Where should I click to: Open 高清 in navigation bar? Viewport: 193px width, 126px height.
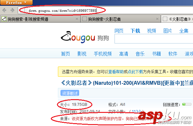click(x=124, y=54)
